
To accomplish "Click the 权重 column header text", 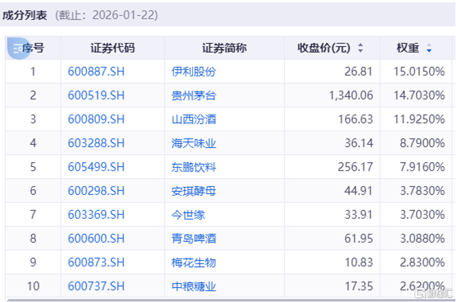I will 408,48.
